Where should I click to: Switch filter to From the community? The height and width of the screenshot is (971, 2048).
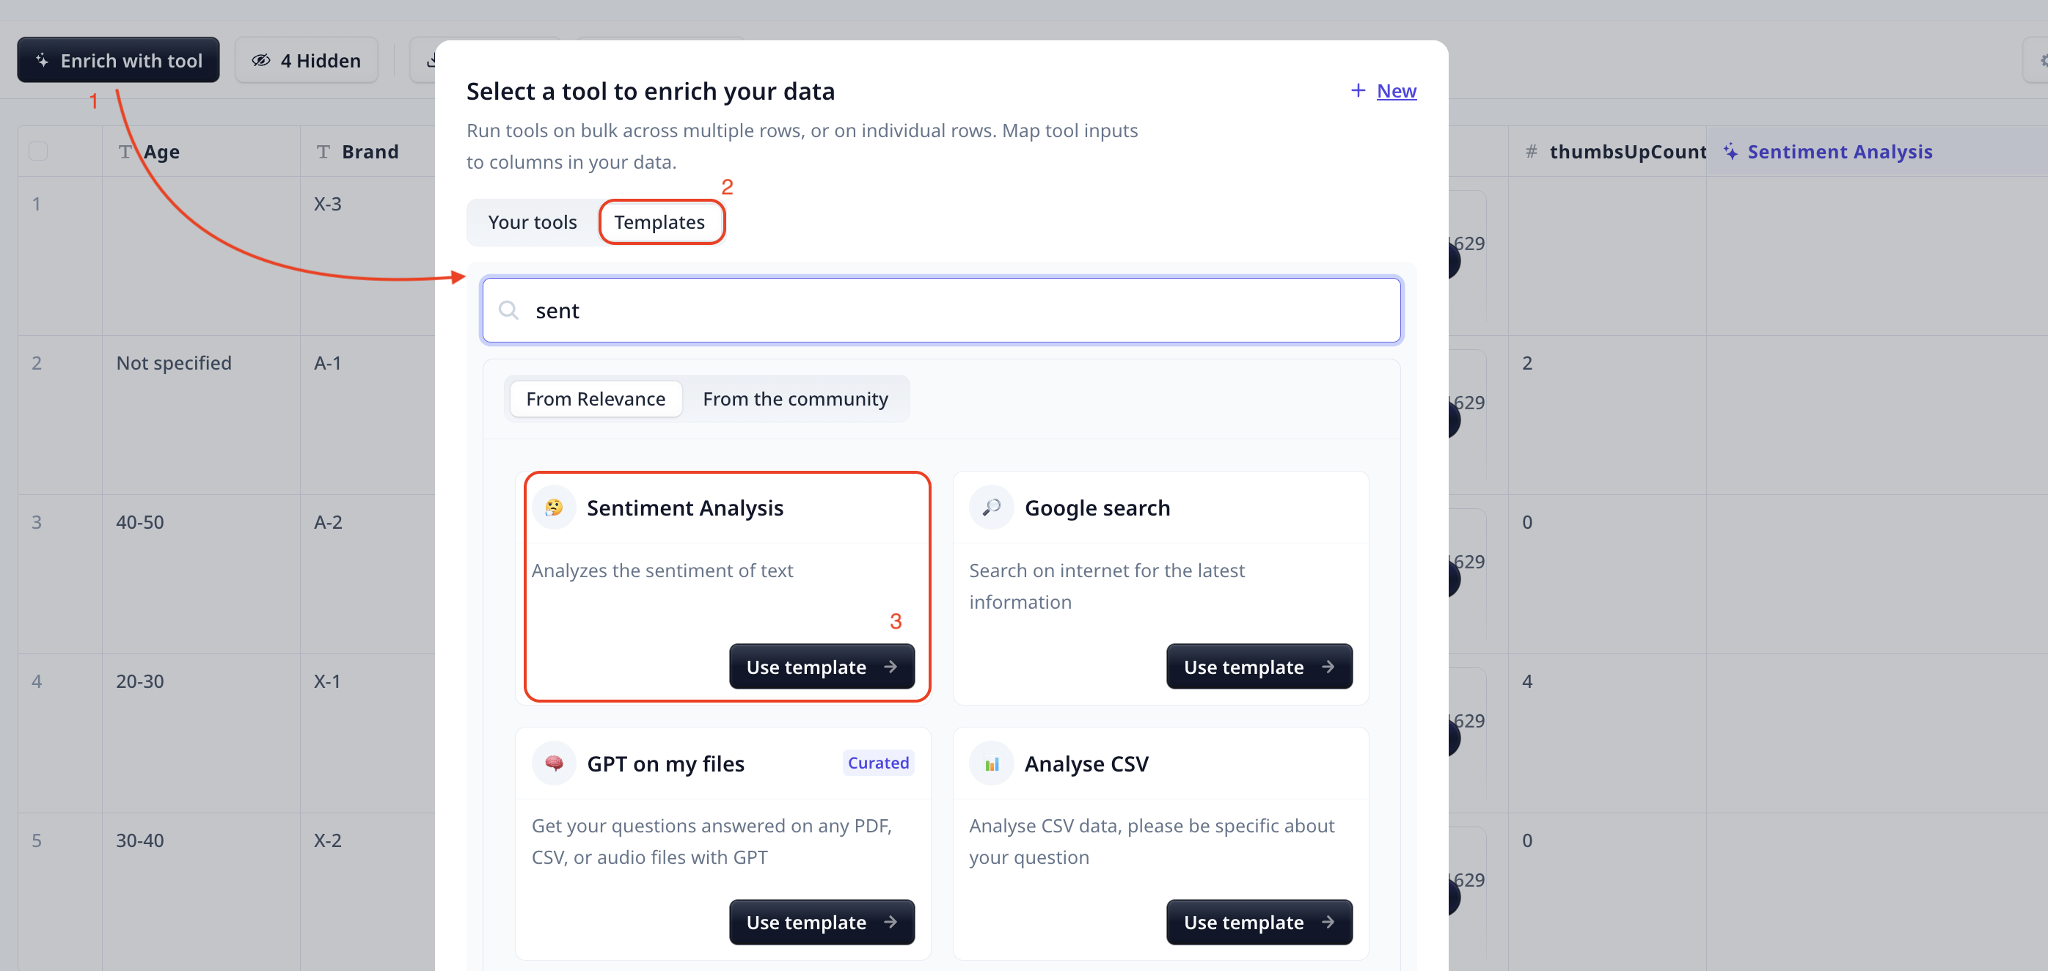(x=795, y=399)
